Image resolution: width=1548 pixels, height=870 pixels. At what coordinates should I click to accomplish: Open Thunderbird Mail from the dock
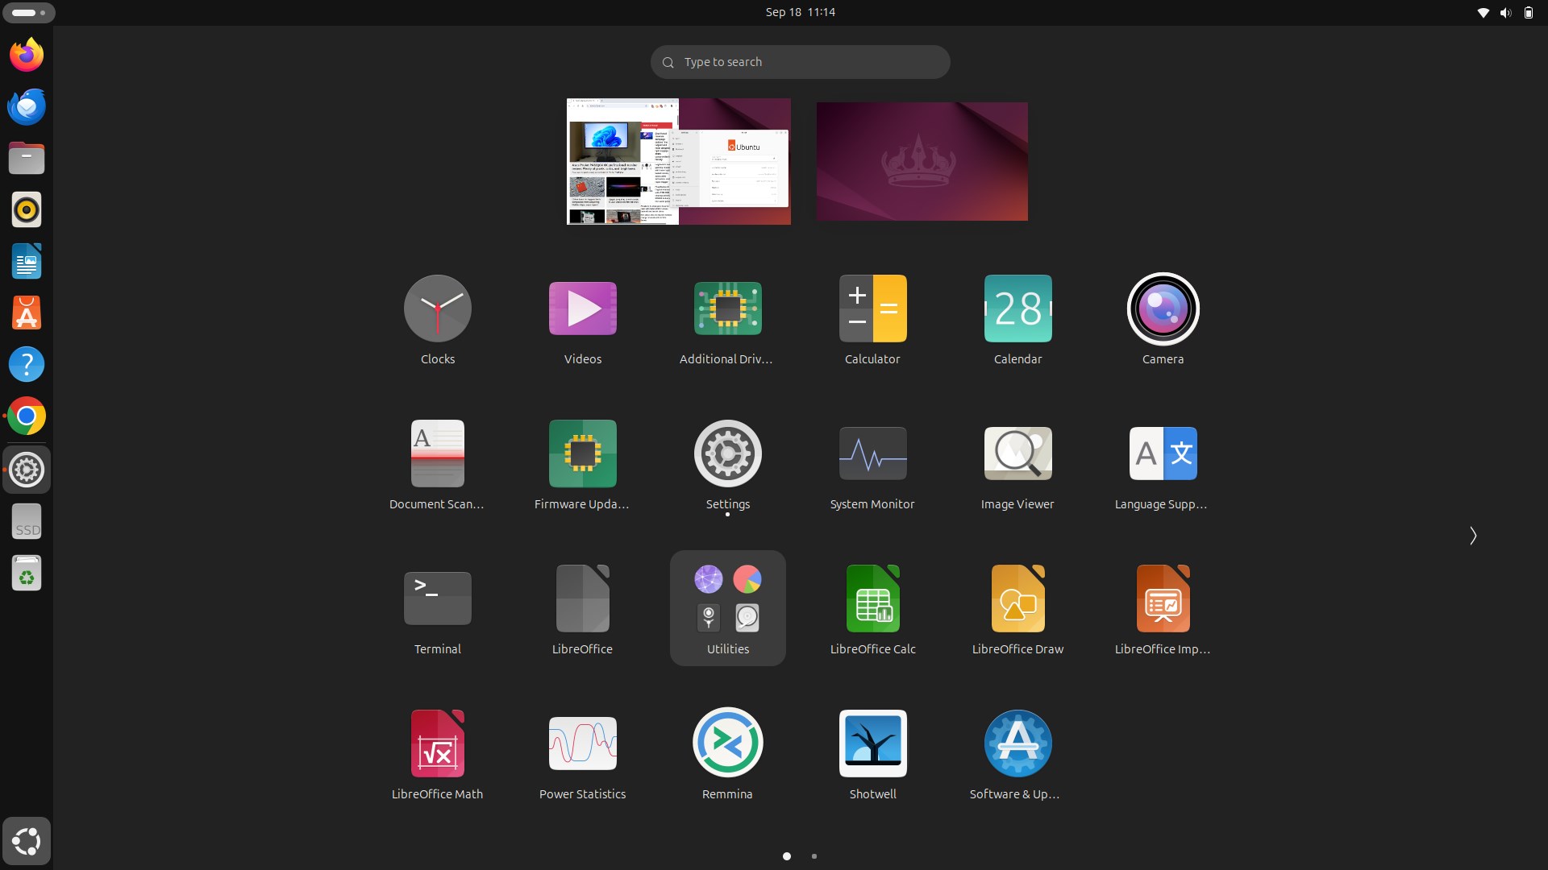(27, 106)
